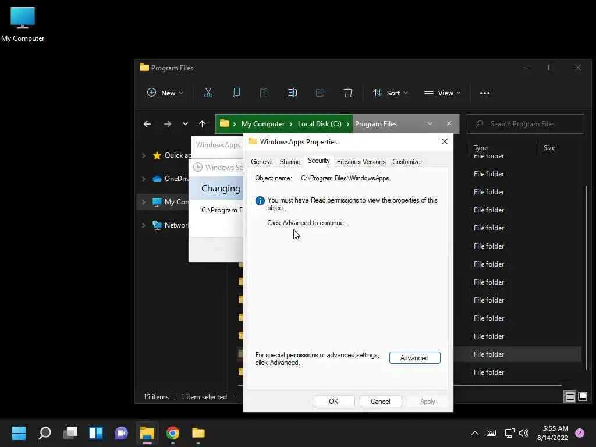Click the object name path text
Viewport: 596px width, 447px height.
click(345, 178)
